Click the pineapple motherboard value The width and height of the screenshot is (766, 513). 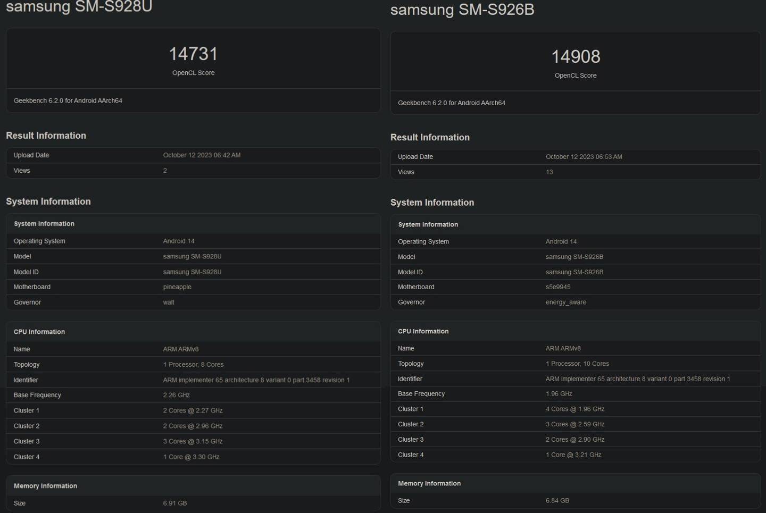point(177,287)
